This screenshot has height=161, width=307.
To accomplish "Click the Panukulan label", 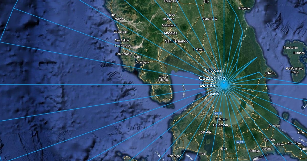I will (291, 48).
